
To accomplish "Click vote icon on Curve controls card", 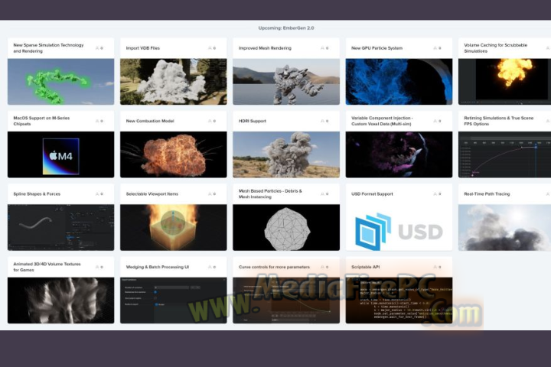I will [323, 268].
